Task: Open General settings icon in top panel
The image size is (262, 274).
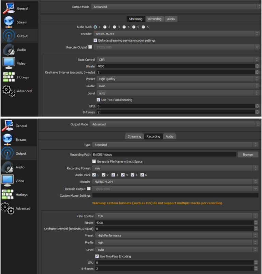Action: 9,8
